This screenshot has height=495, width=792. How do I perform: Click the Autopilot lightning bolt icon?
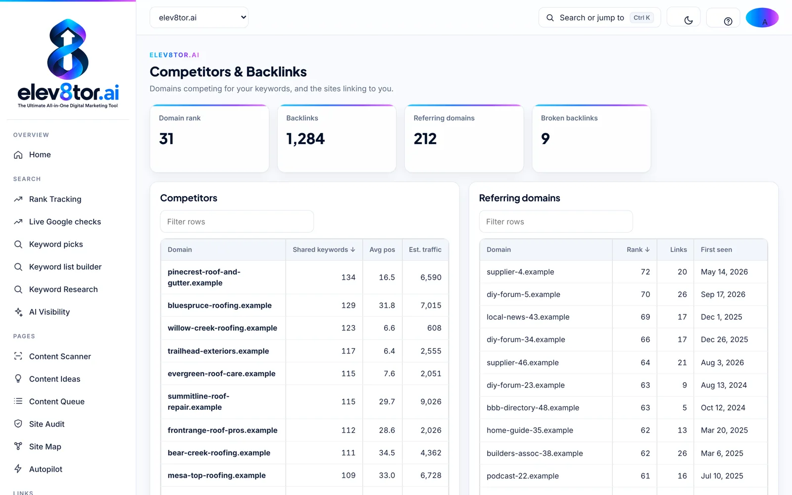[18, 469]
